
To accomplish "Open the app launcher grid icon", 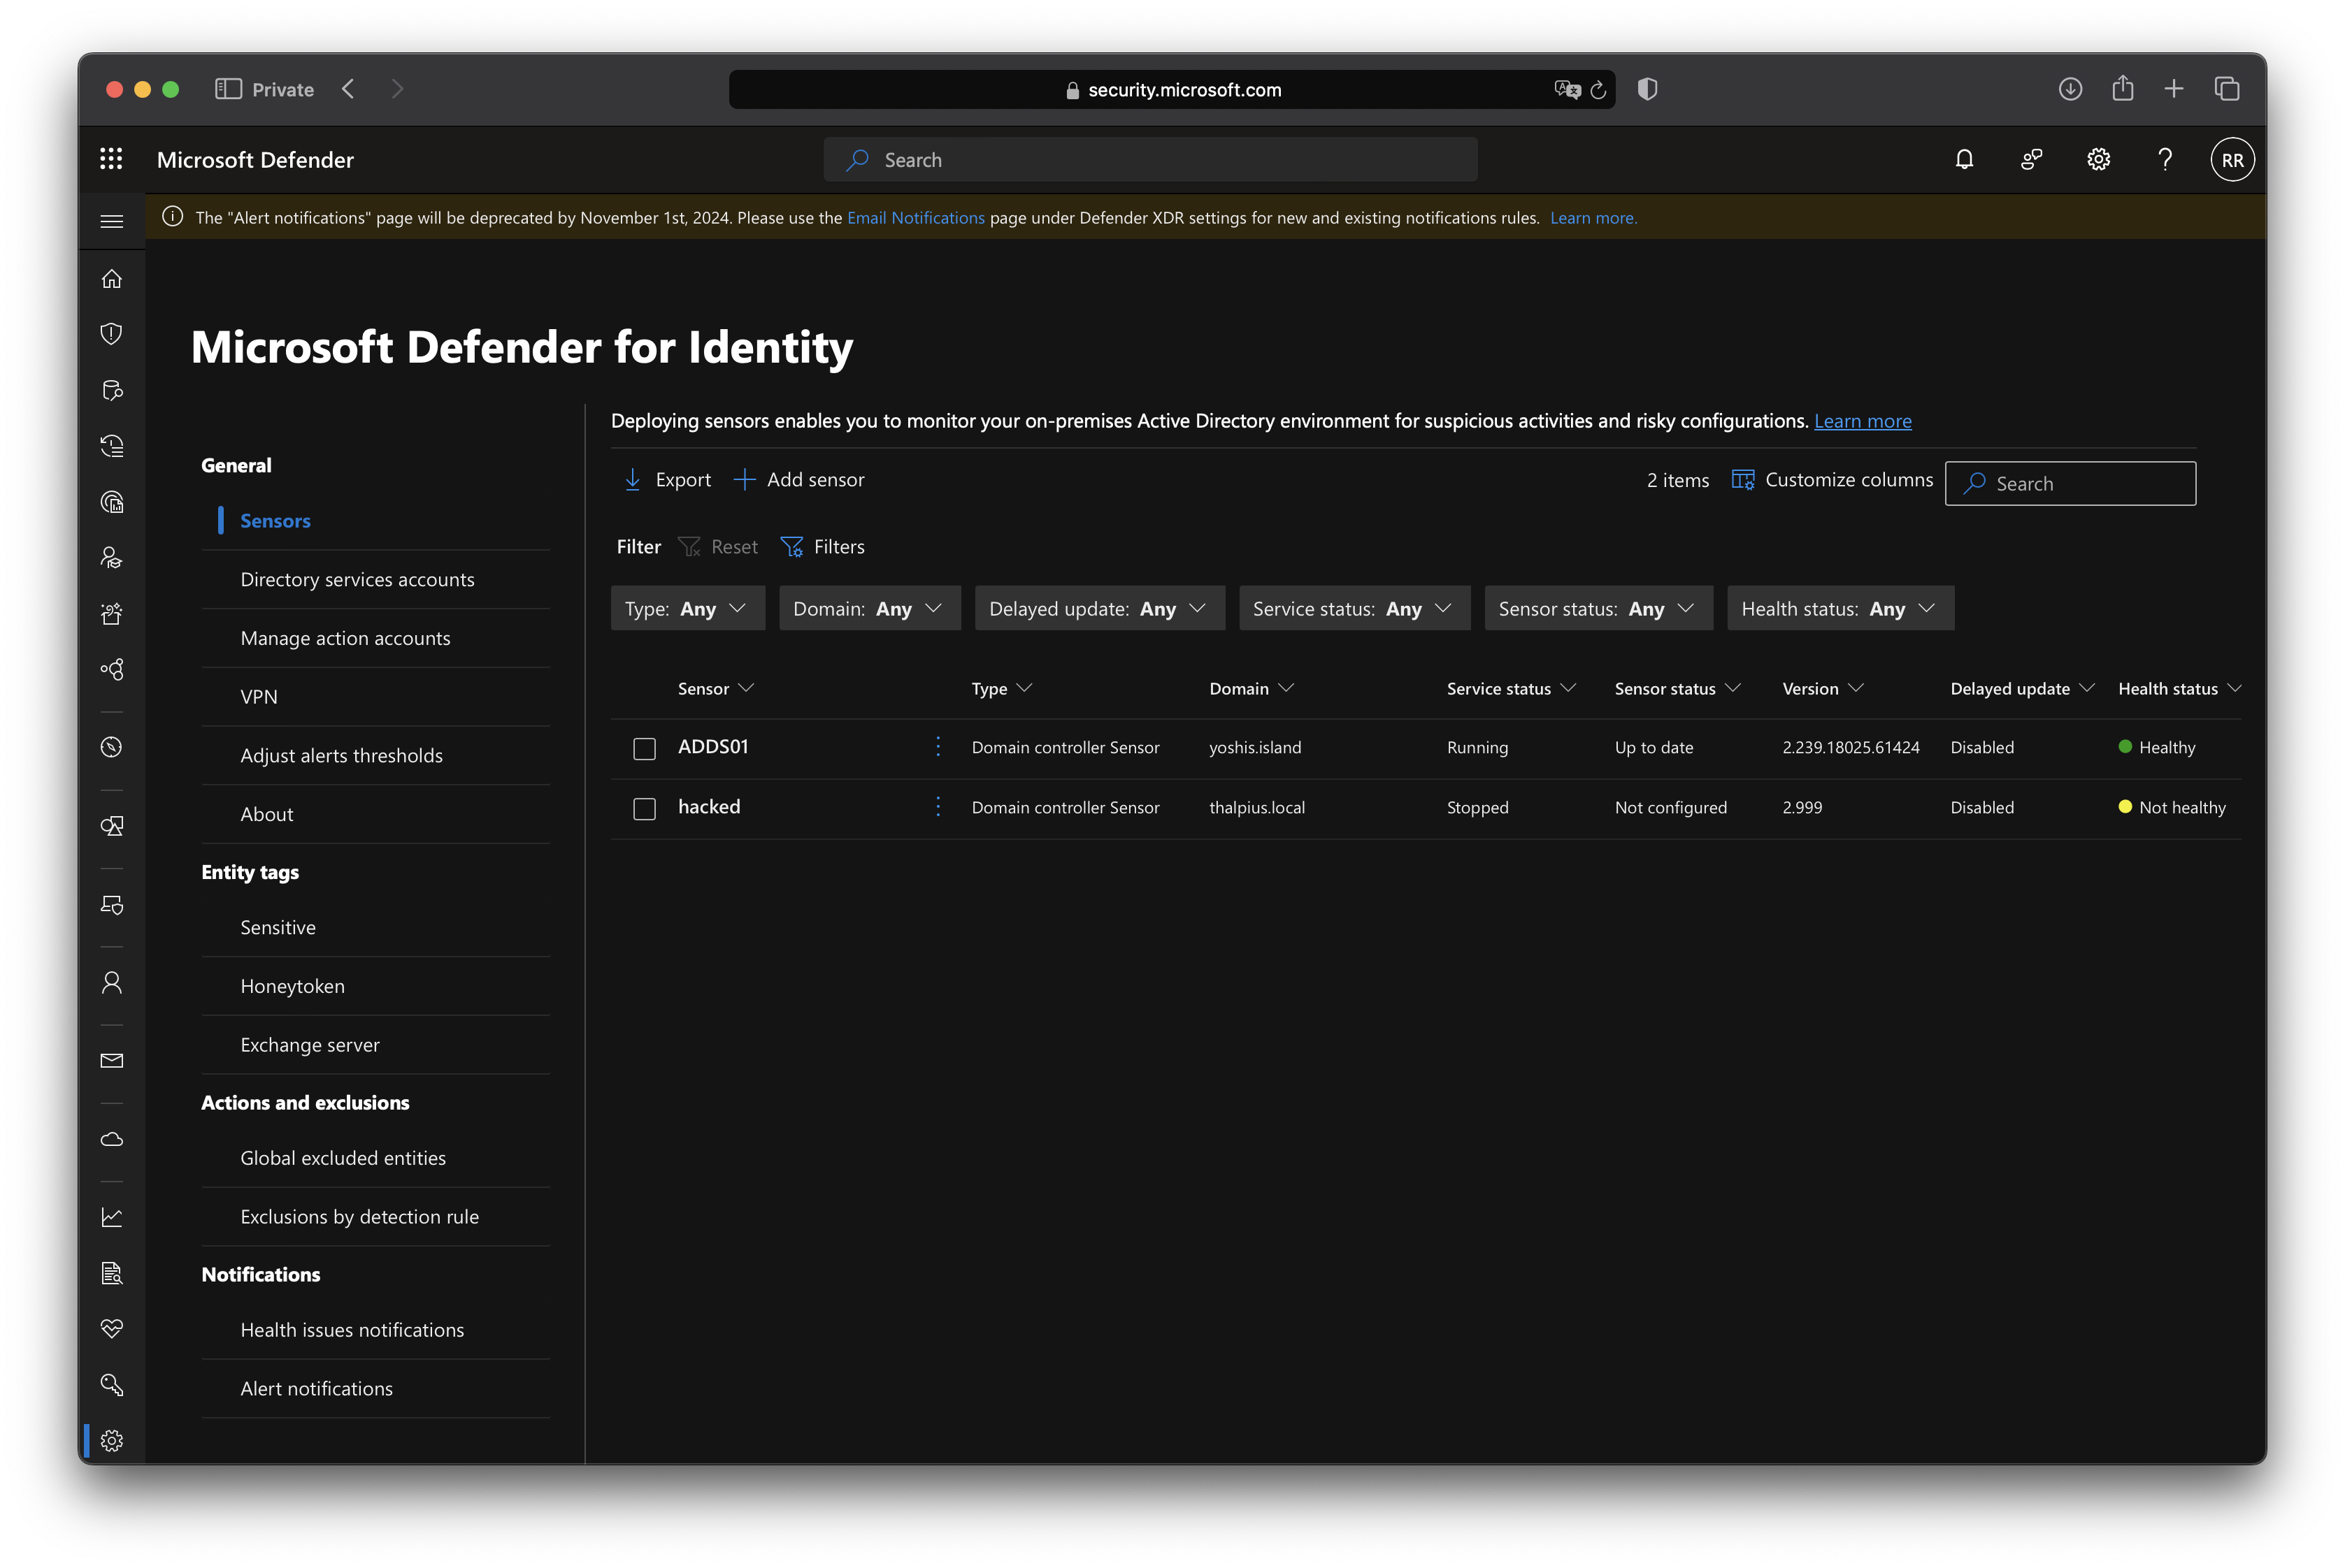I will (x=111, y=160).
